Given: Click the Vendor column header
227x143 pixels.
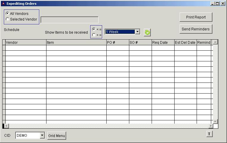Looking at the screenshot, I should pos(26,43).
